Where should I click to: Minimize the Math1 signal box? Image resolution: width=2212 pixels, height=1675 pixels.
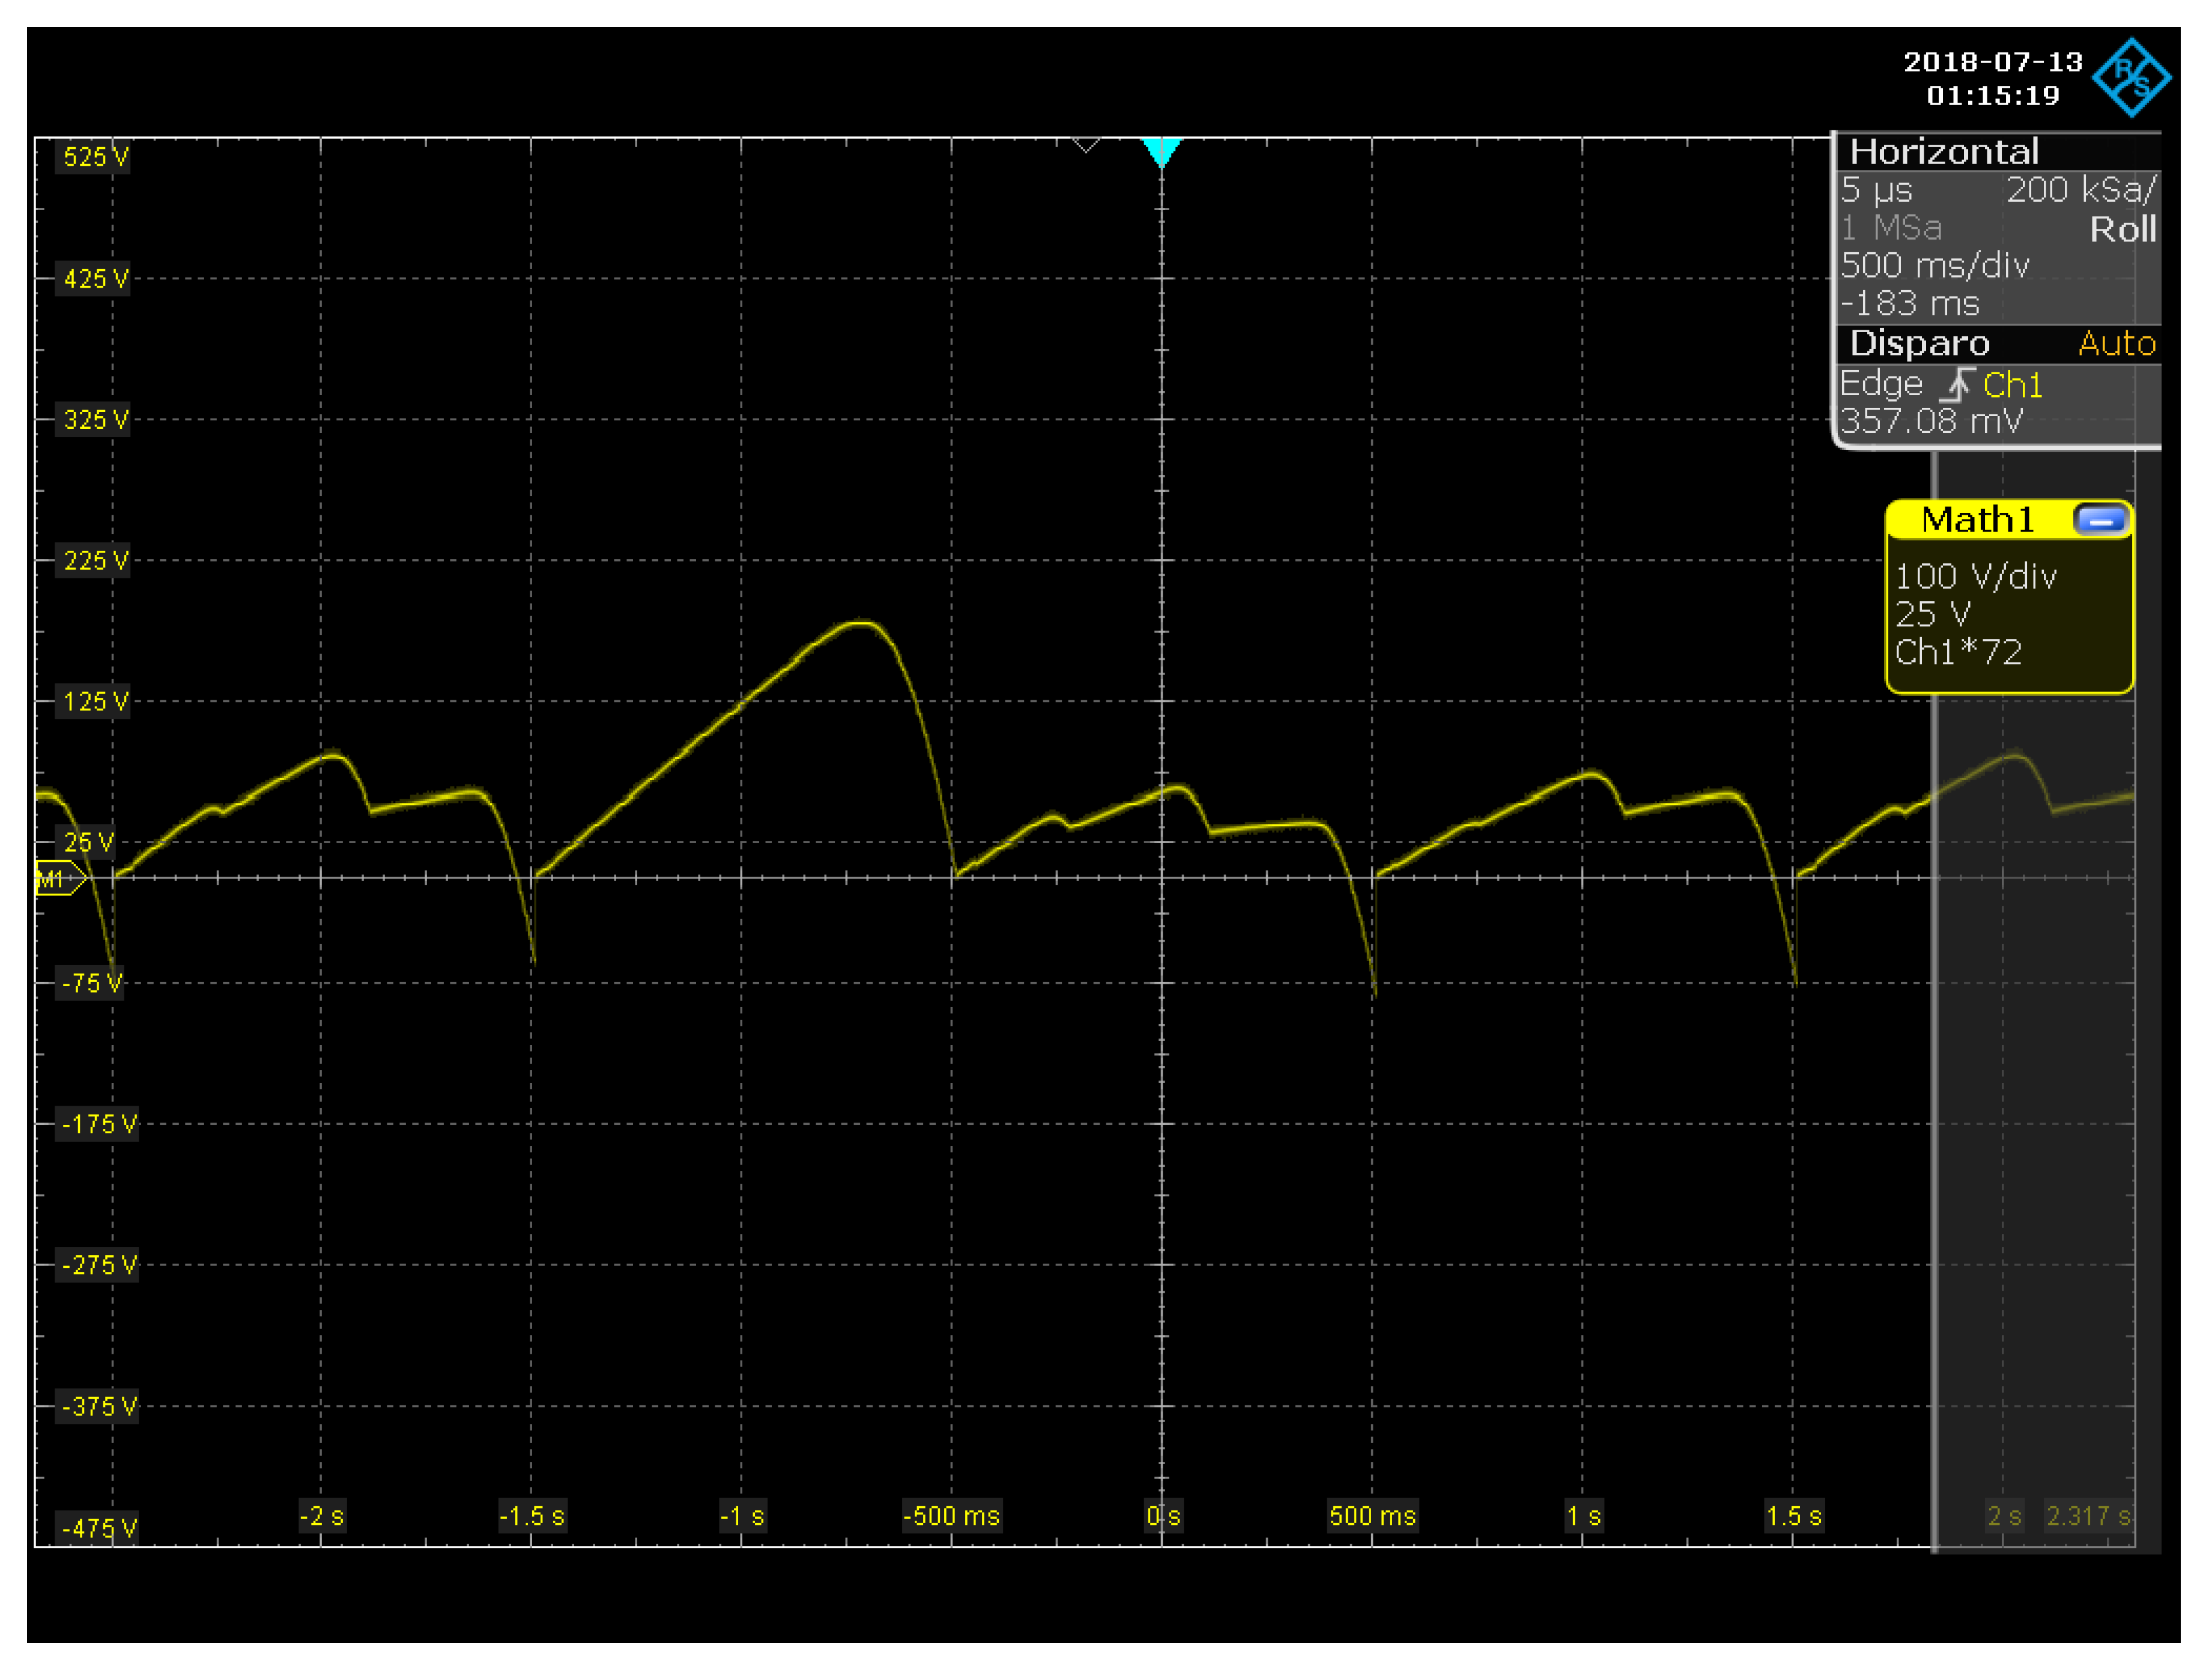(x=2100, y=520)
